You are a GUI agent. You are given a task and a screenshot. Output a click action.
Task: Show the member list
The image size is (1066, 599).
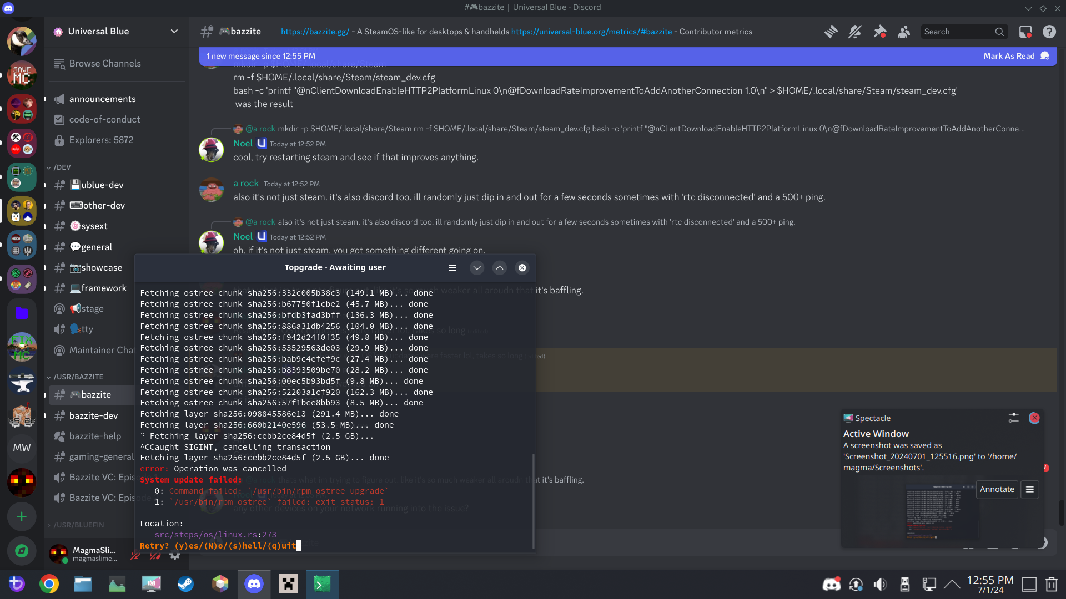tap(904, 32)
